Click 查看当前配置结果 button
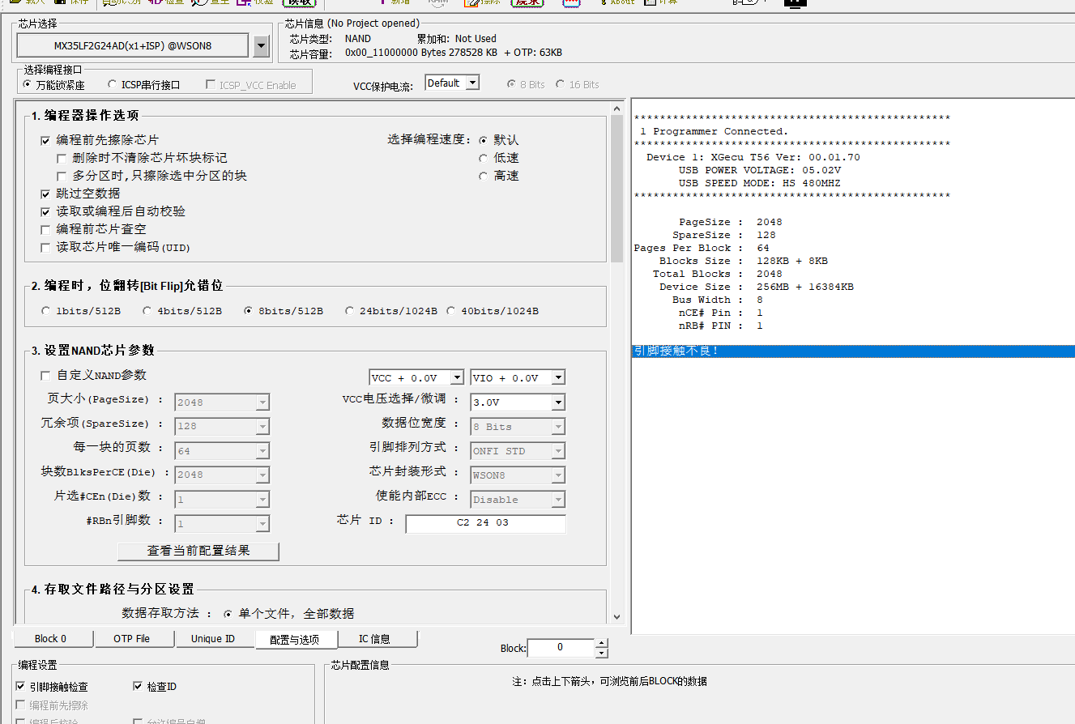The width and height of the screenshot is (1075, 724). tap(198, 551)
